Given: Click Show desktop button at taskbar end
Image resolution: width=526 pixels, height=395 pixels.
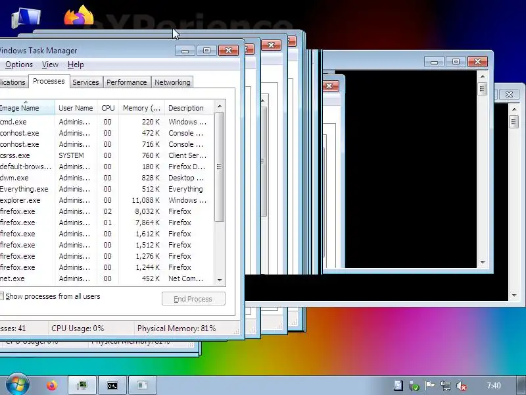Looking at the screenshot, I should (x=521, y=385).
